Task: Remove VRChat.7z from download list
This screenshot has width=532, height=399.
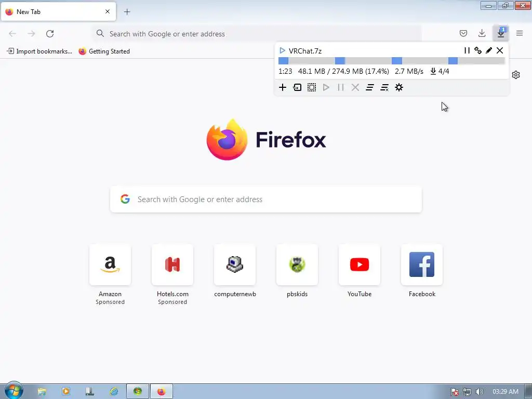Action: tap(500, 50)
